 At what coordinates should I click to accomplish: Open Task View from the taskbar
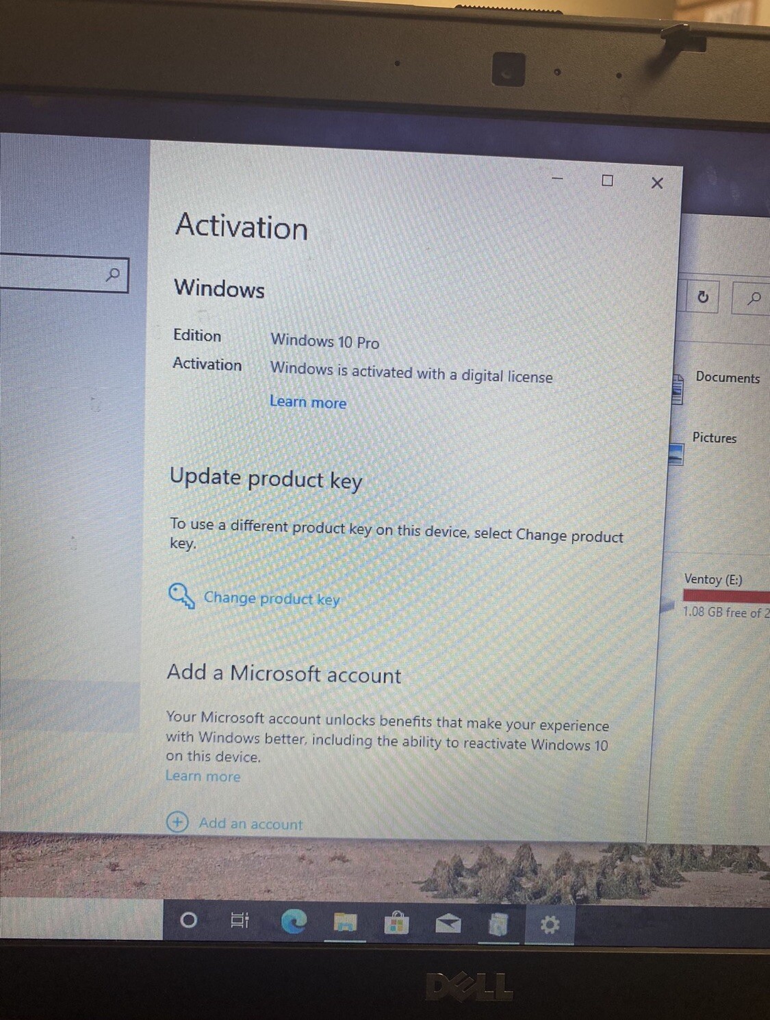pos(240,921)
